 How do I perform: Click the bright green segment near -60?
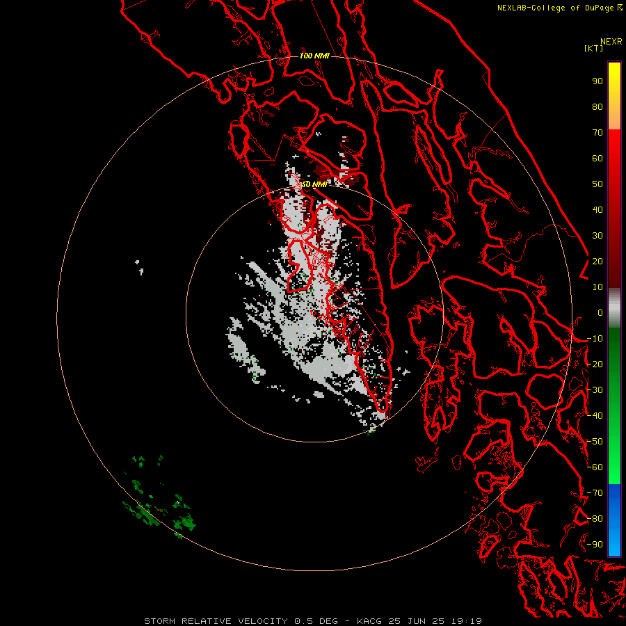pos(614,467)
